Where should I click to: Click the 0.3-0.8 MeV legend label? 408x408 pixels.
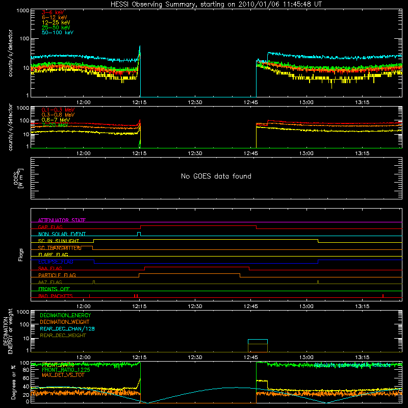(58, 115)
